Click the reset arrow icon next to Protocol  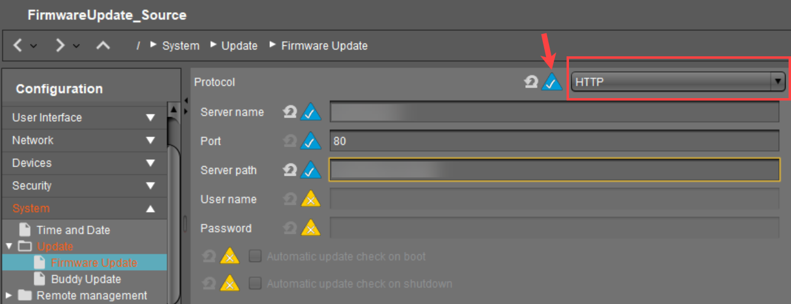pyautogui.click(x=531, y=82)
